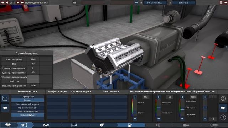Decrease ignition timing with minus button
The height and width of the screenshot is (128, 228).
(x=159, y=119)
